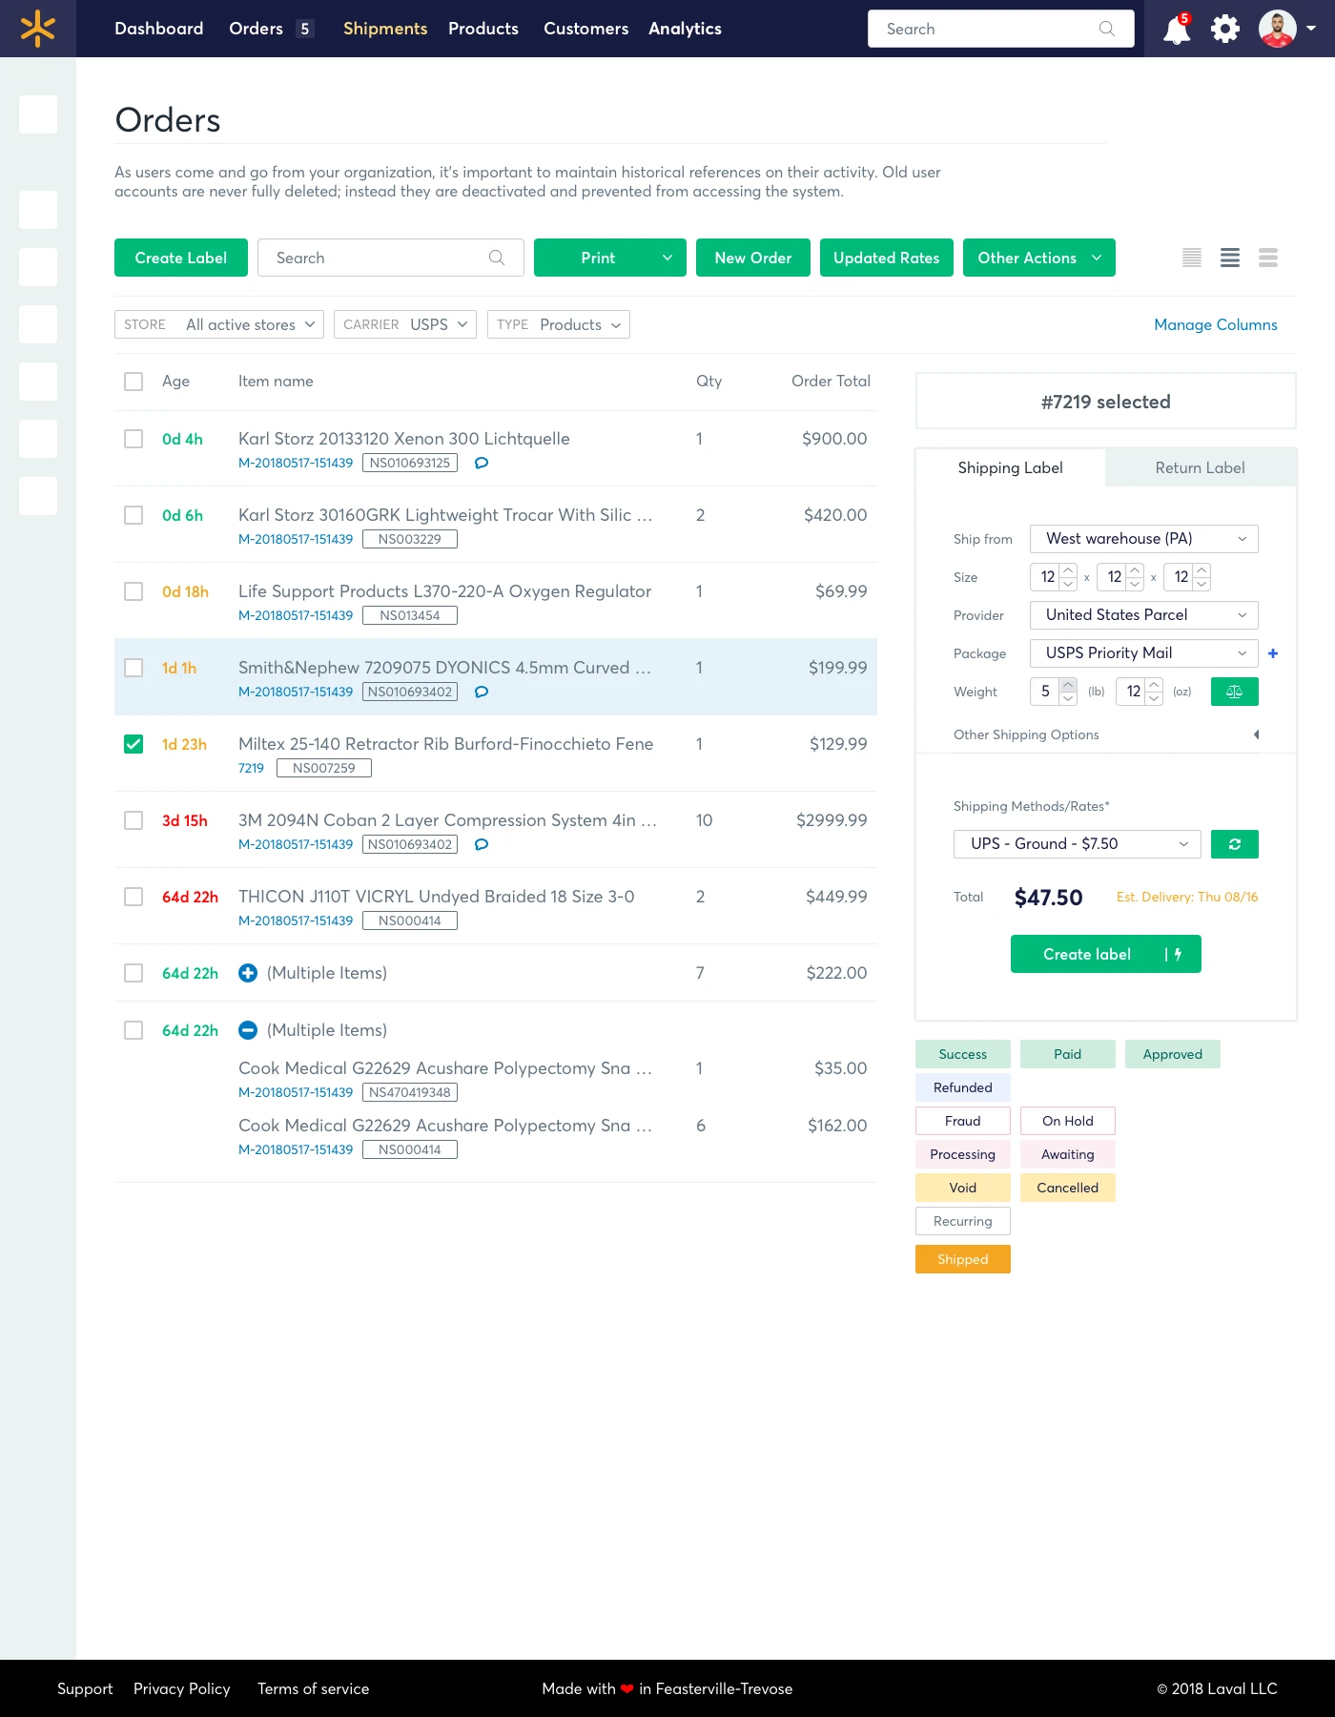Click the New Order button

752,258
